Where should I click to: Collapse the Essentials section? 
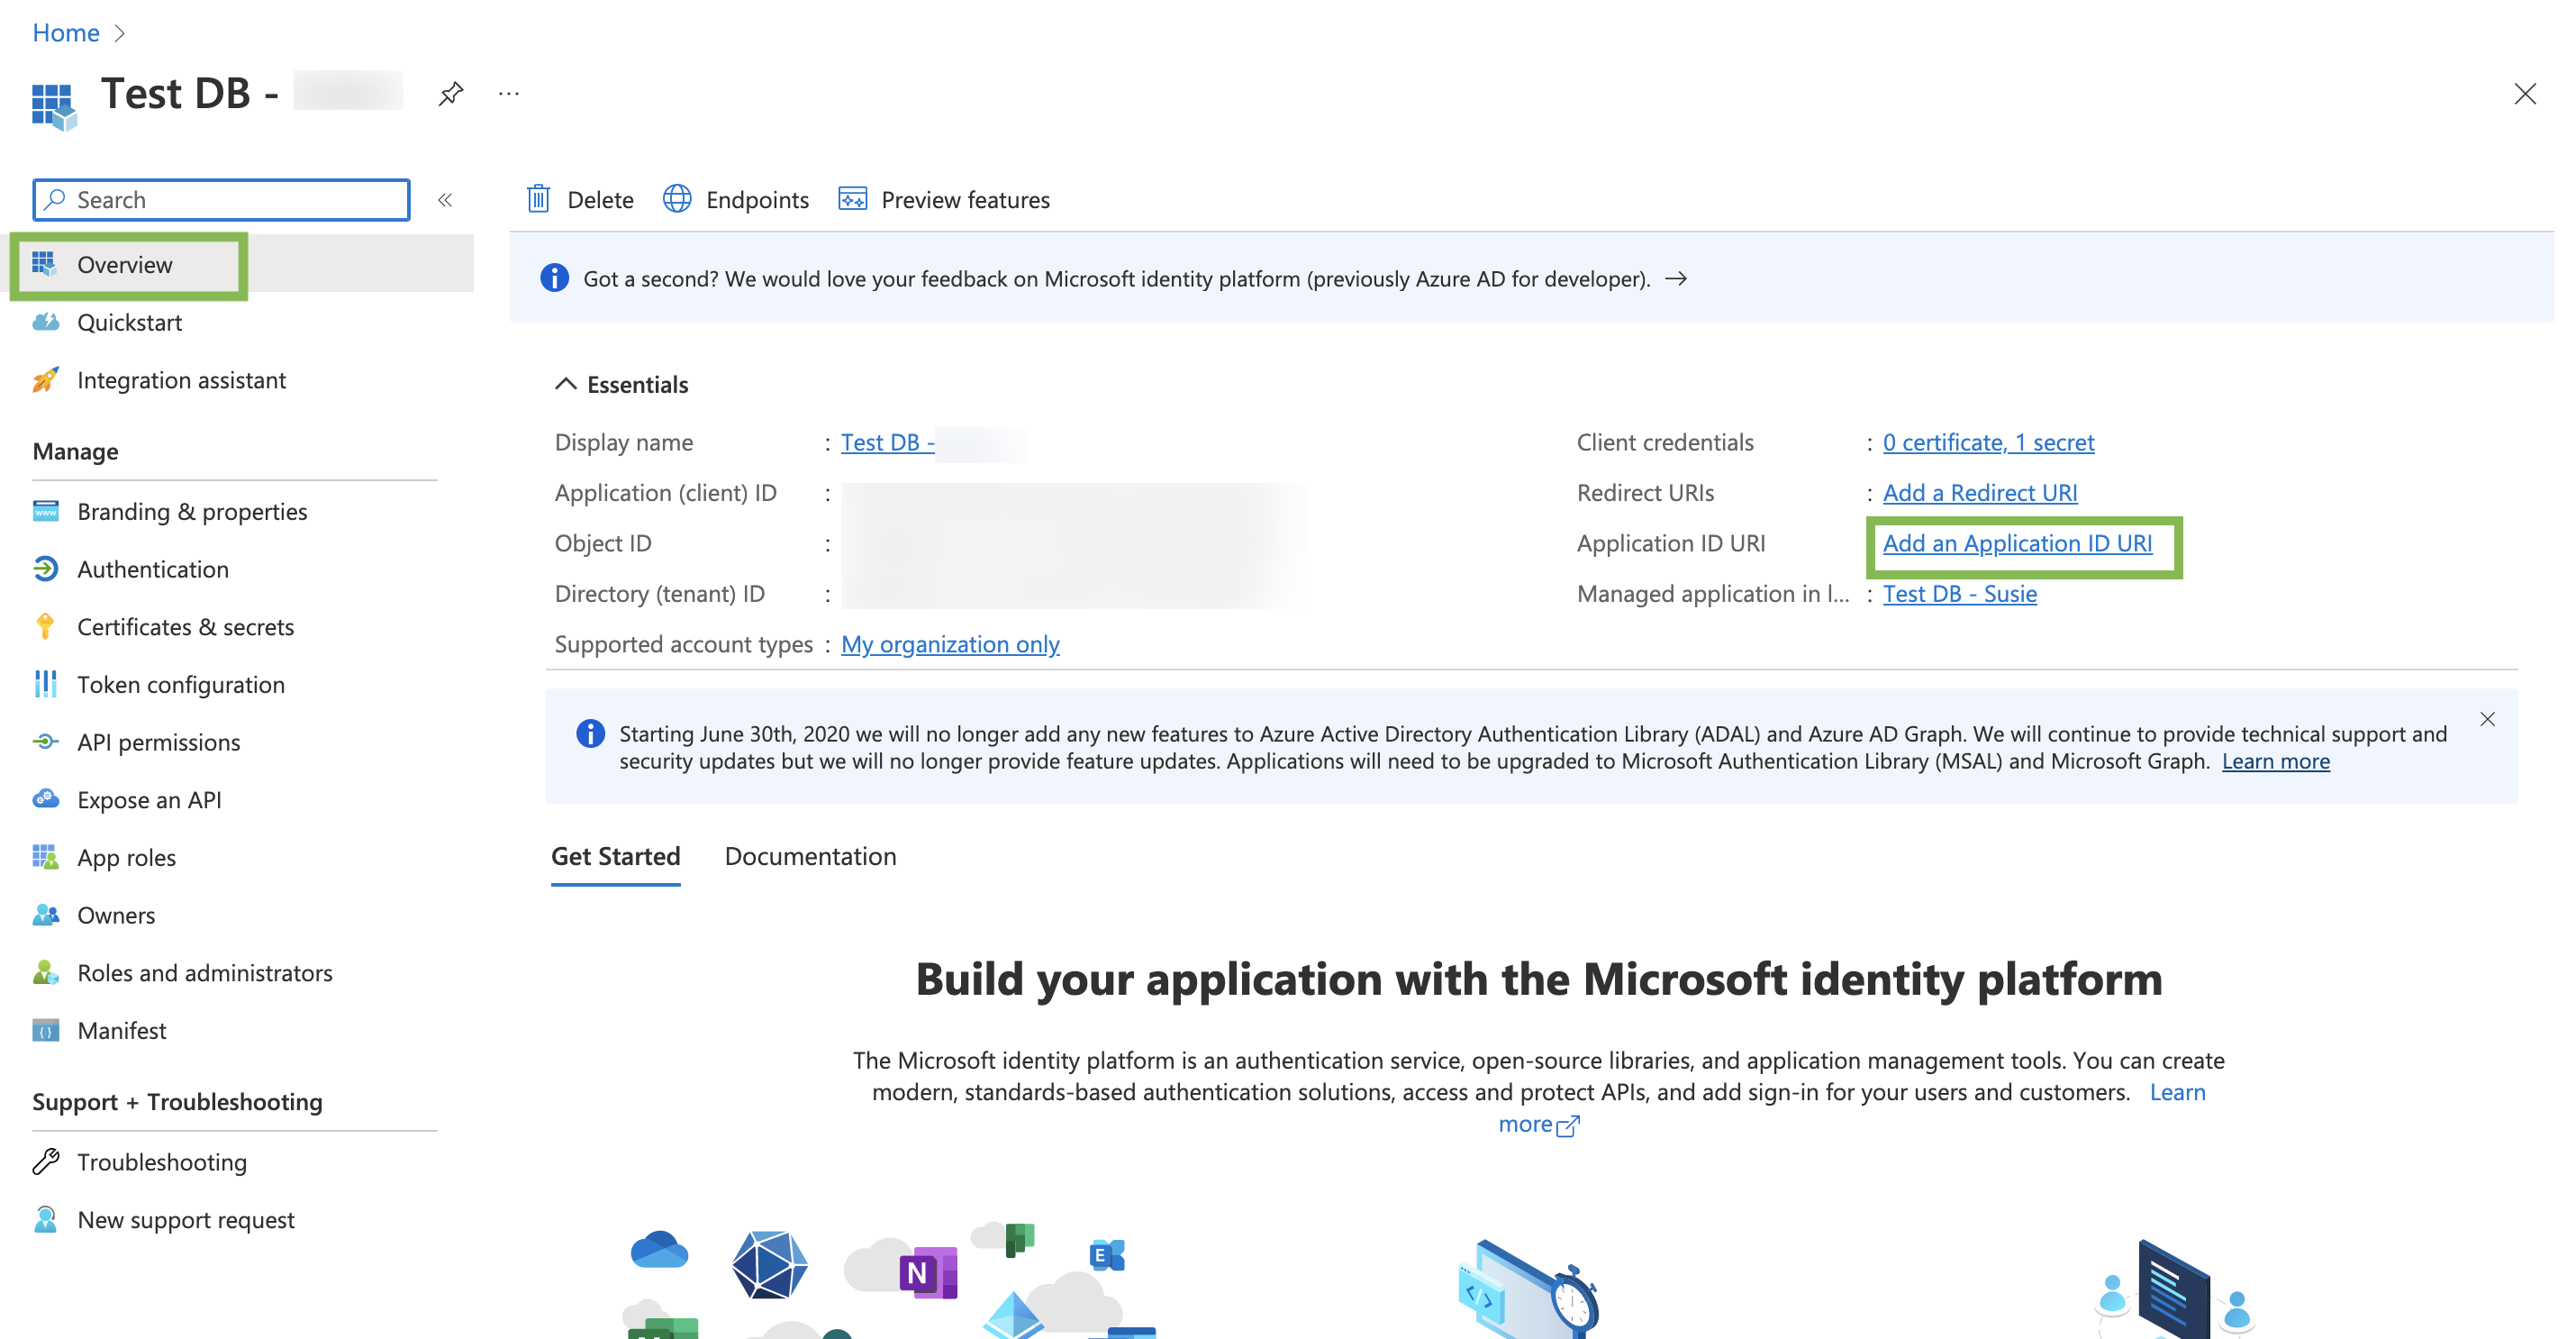tap(566, 384)
